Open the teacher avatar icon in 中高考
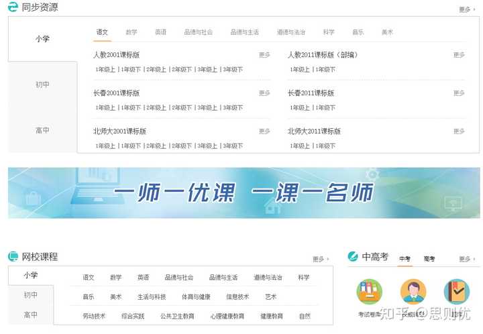Image resolution: width=483 pixels, height=334 pixels. tap(413, 292)
